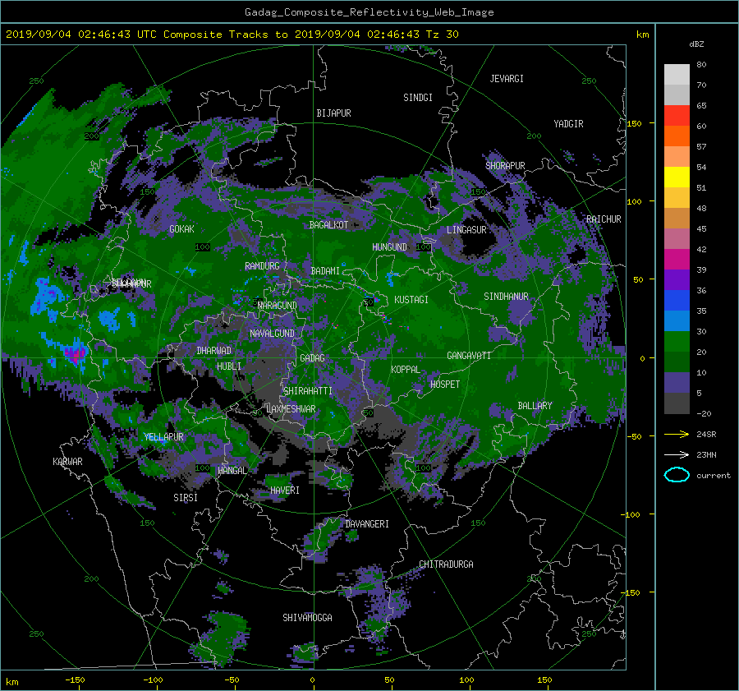
Task: Click the SIRSI city label
Action: click(x=186, y=498)
